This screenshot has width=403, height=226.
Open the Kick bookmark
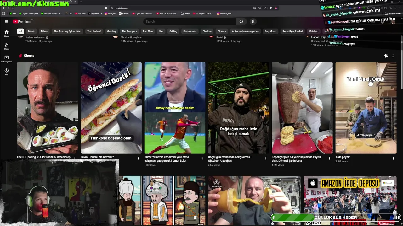point(13,13)
